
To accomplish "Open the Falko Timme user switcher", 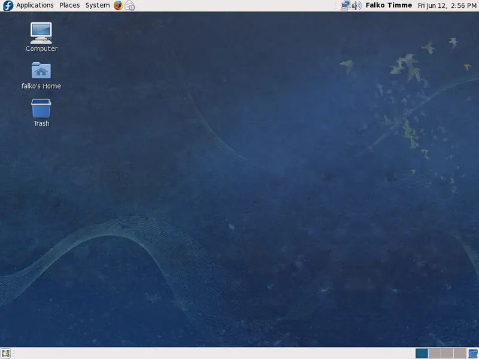I will point(389,5).
